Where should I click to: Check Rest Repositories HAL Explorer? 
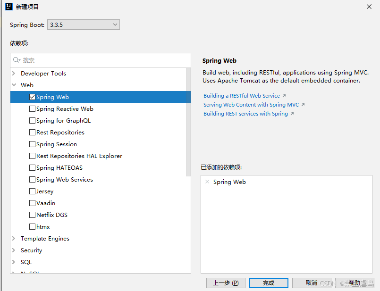(32, 156)
